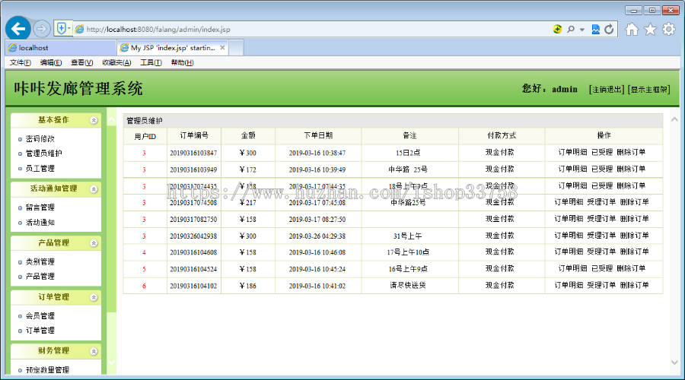
Task: Click the 下单日期 column header
Action: pos(318,136)
